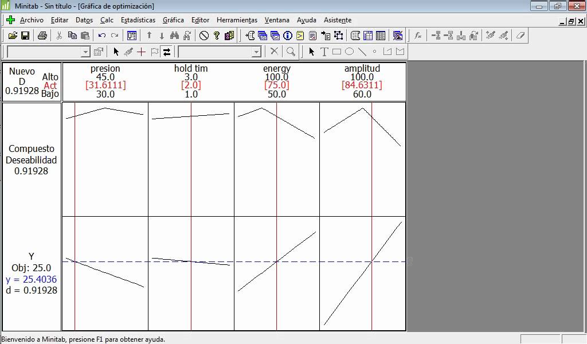Open the Asistente menu

[x=338, y=20]
